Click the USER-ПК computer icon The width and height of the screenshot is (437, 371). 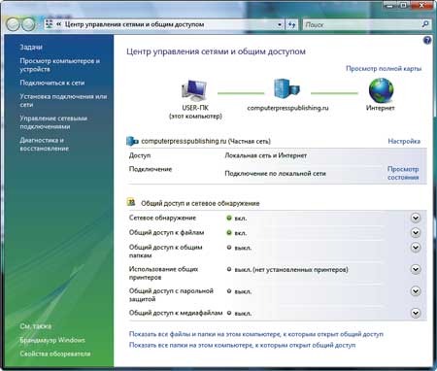pyautogui.click(x=194, y=90)
